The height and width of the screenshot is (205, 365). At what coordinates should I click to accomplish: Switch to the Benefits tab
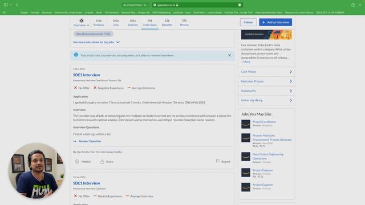coord(167,23)
